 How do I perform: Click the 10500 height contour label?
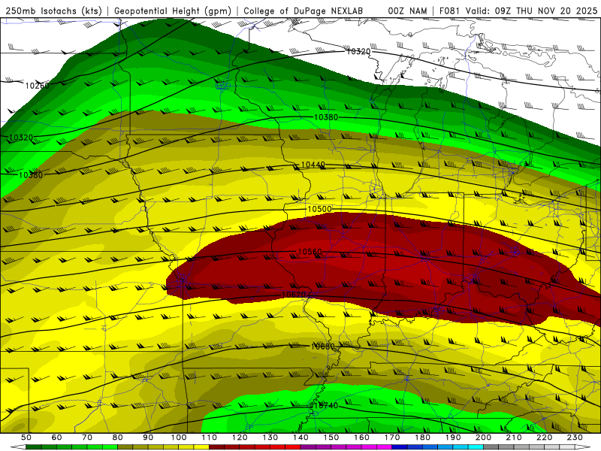[x=320, y=209]
